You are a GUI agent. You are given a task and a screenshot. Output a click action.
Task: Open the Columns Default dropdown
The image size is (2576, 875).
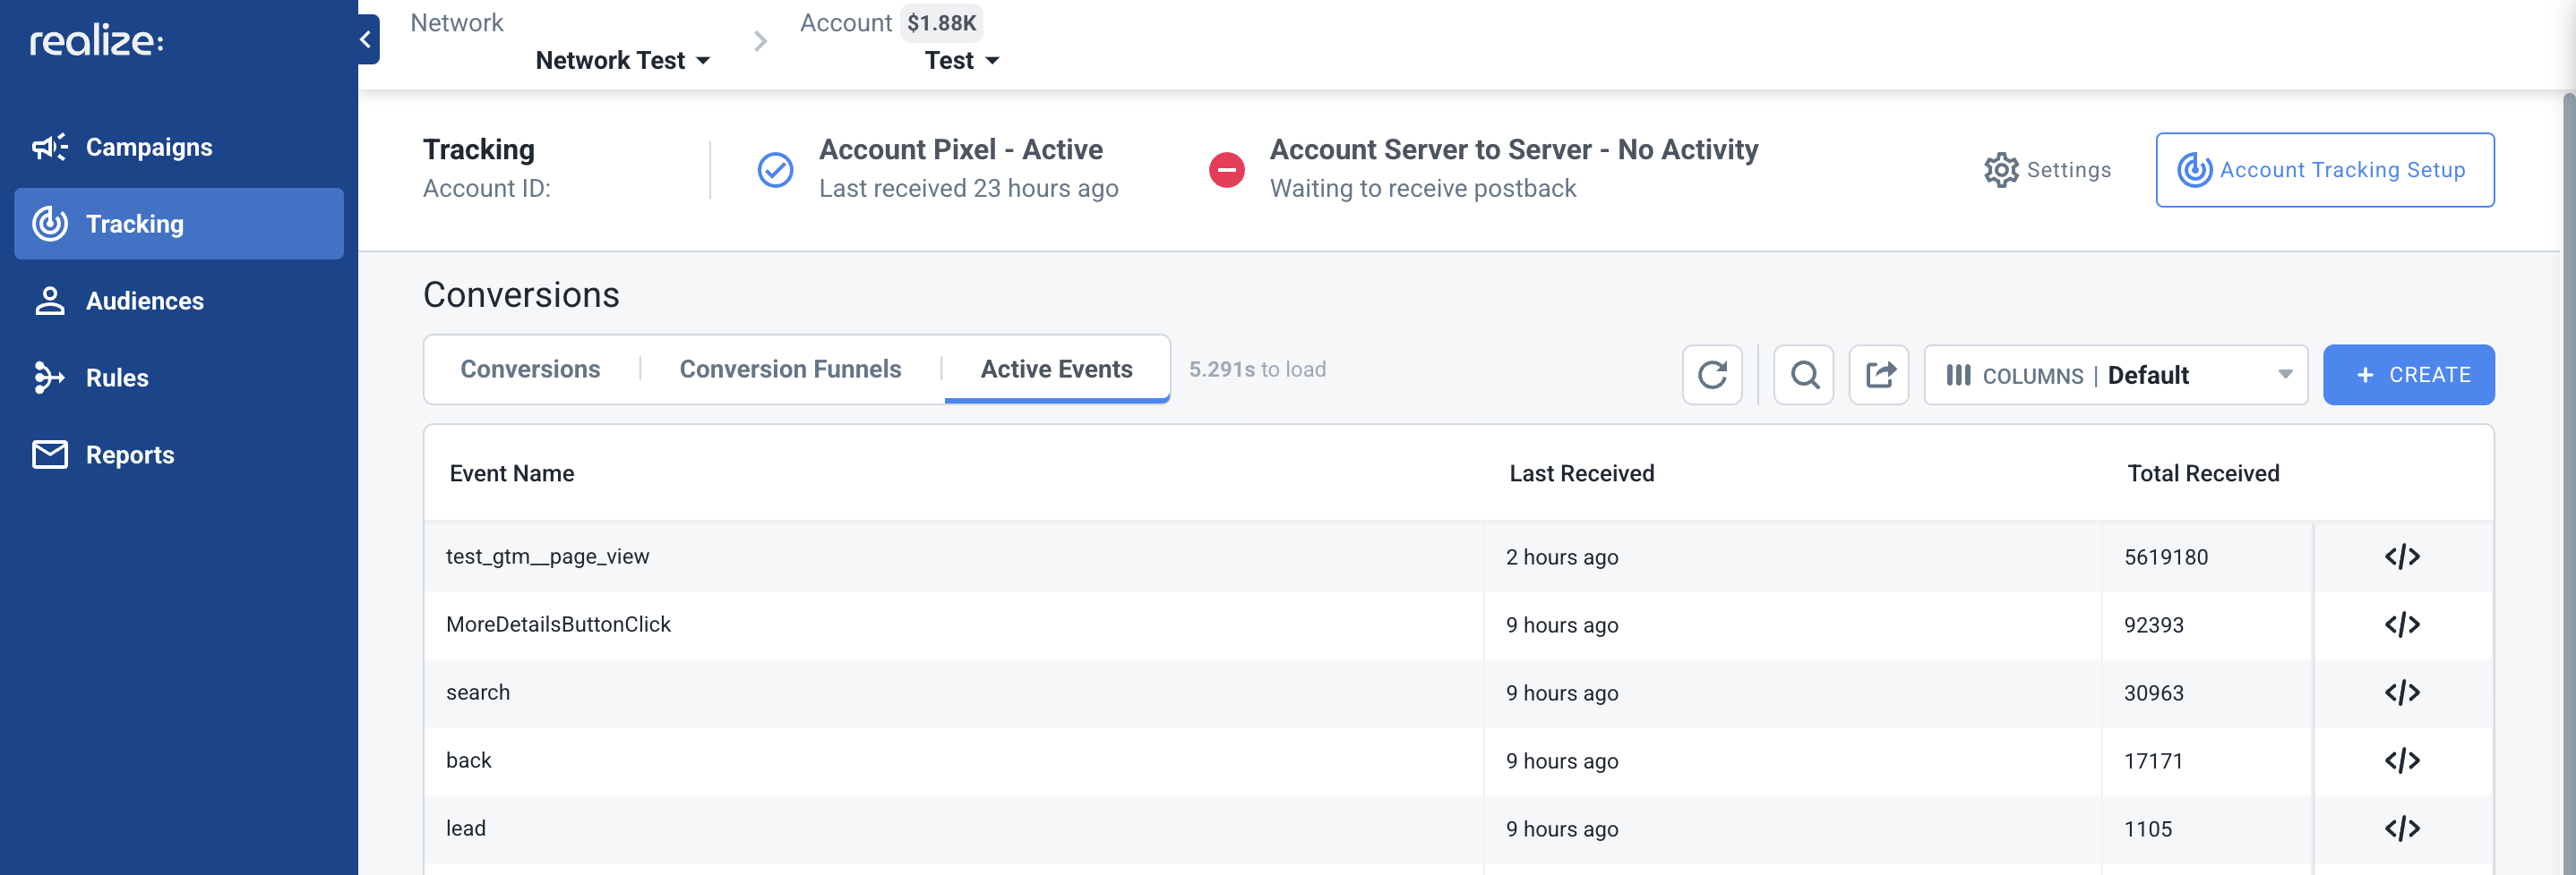point(2116,375)
